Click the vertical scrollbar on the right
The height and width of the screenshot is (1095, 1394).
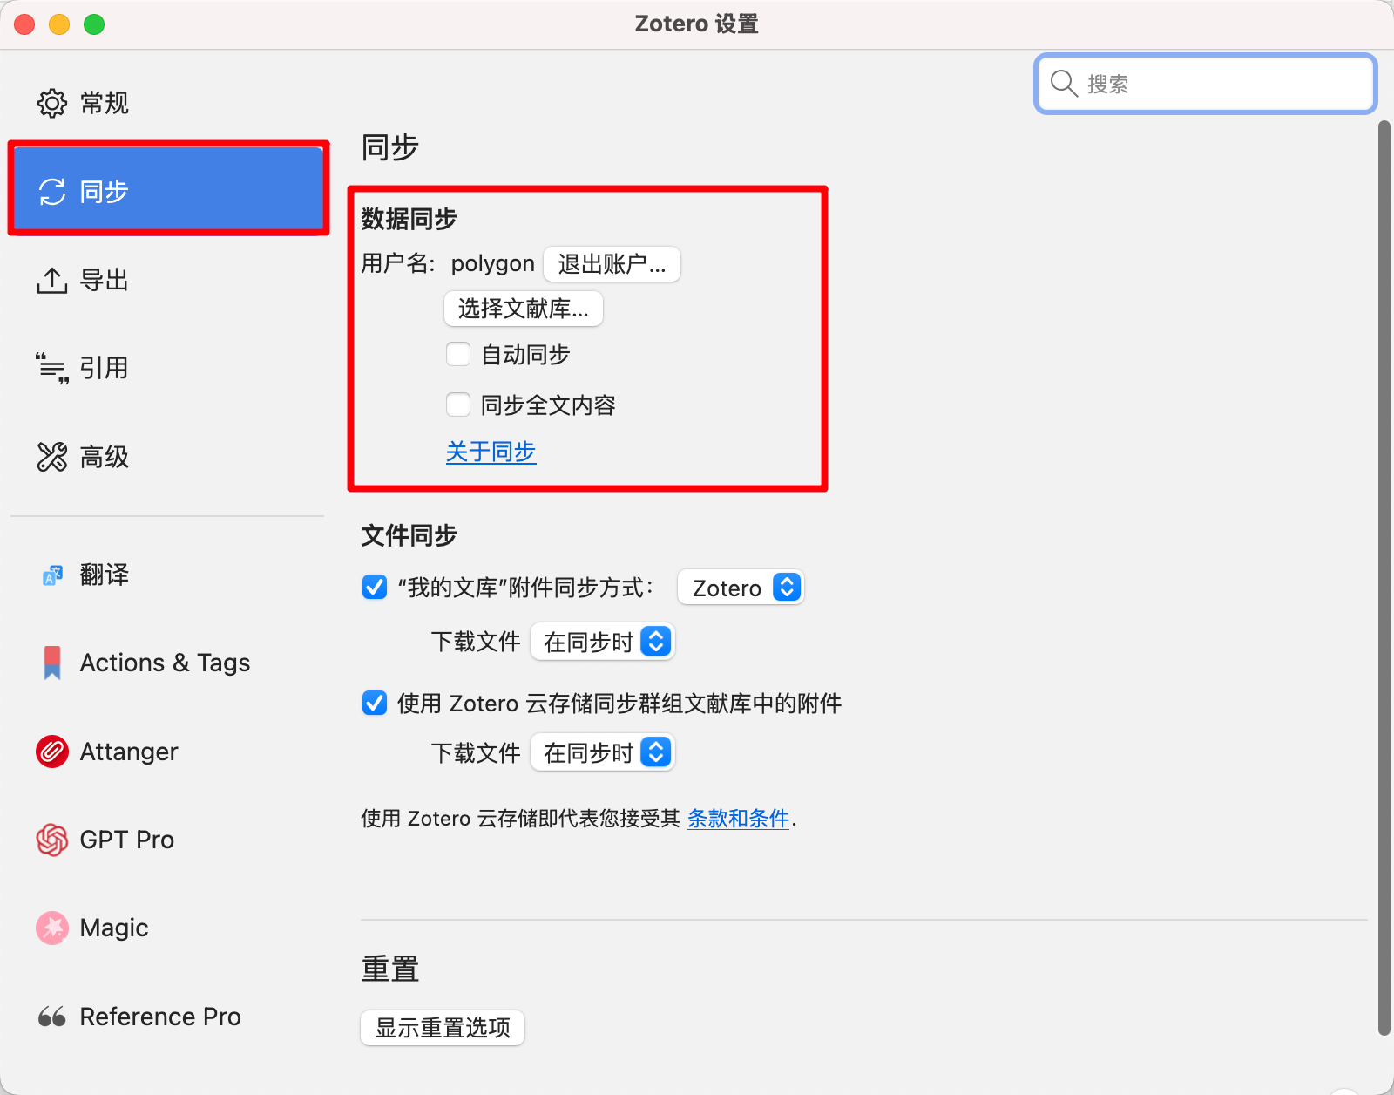click(1384, 578)
